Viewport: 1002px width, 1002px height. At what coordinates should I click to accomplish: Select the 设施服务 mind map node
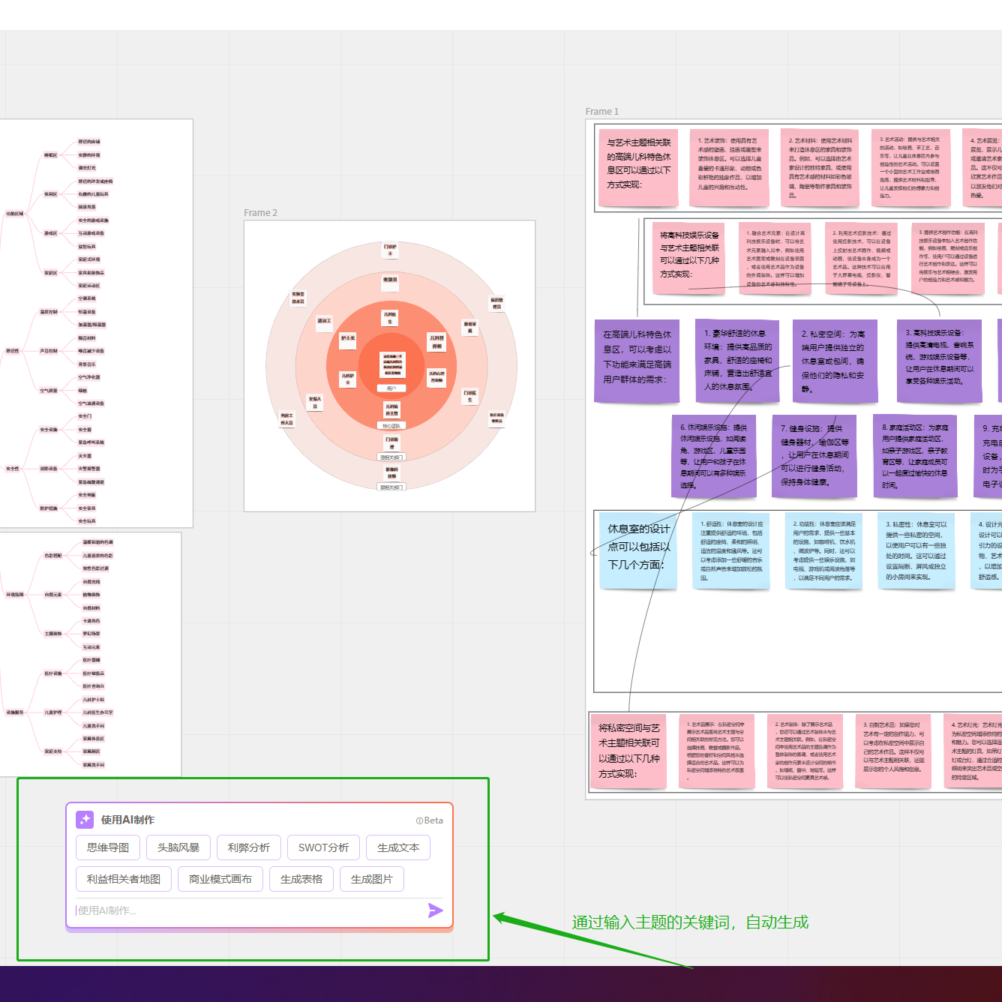coord(15,712)
